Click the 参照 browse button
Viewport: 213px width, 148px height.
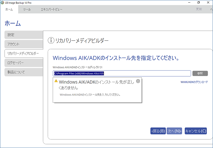click(200, 73)
